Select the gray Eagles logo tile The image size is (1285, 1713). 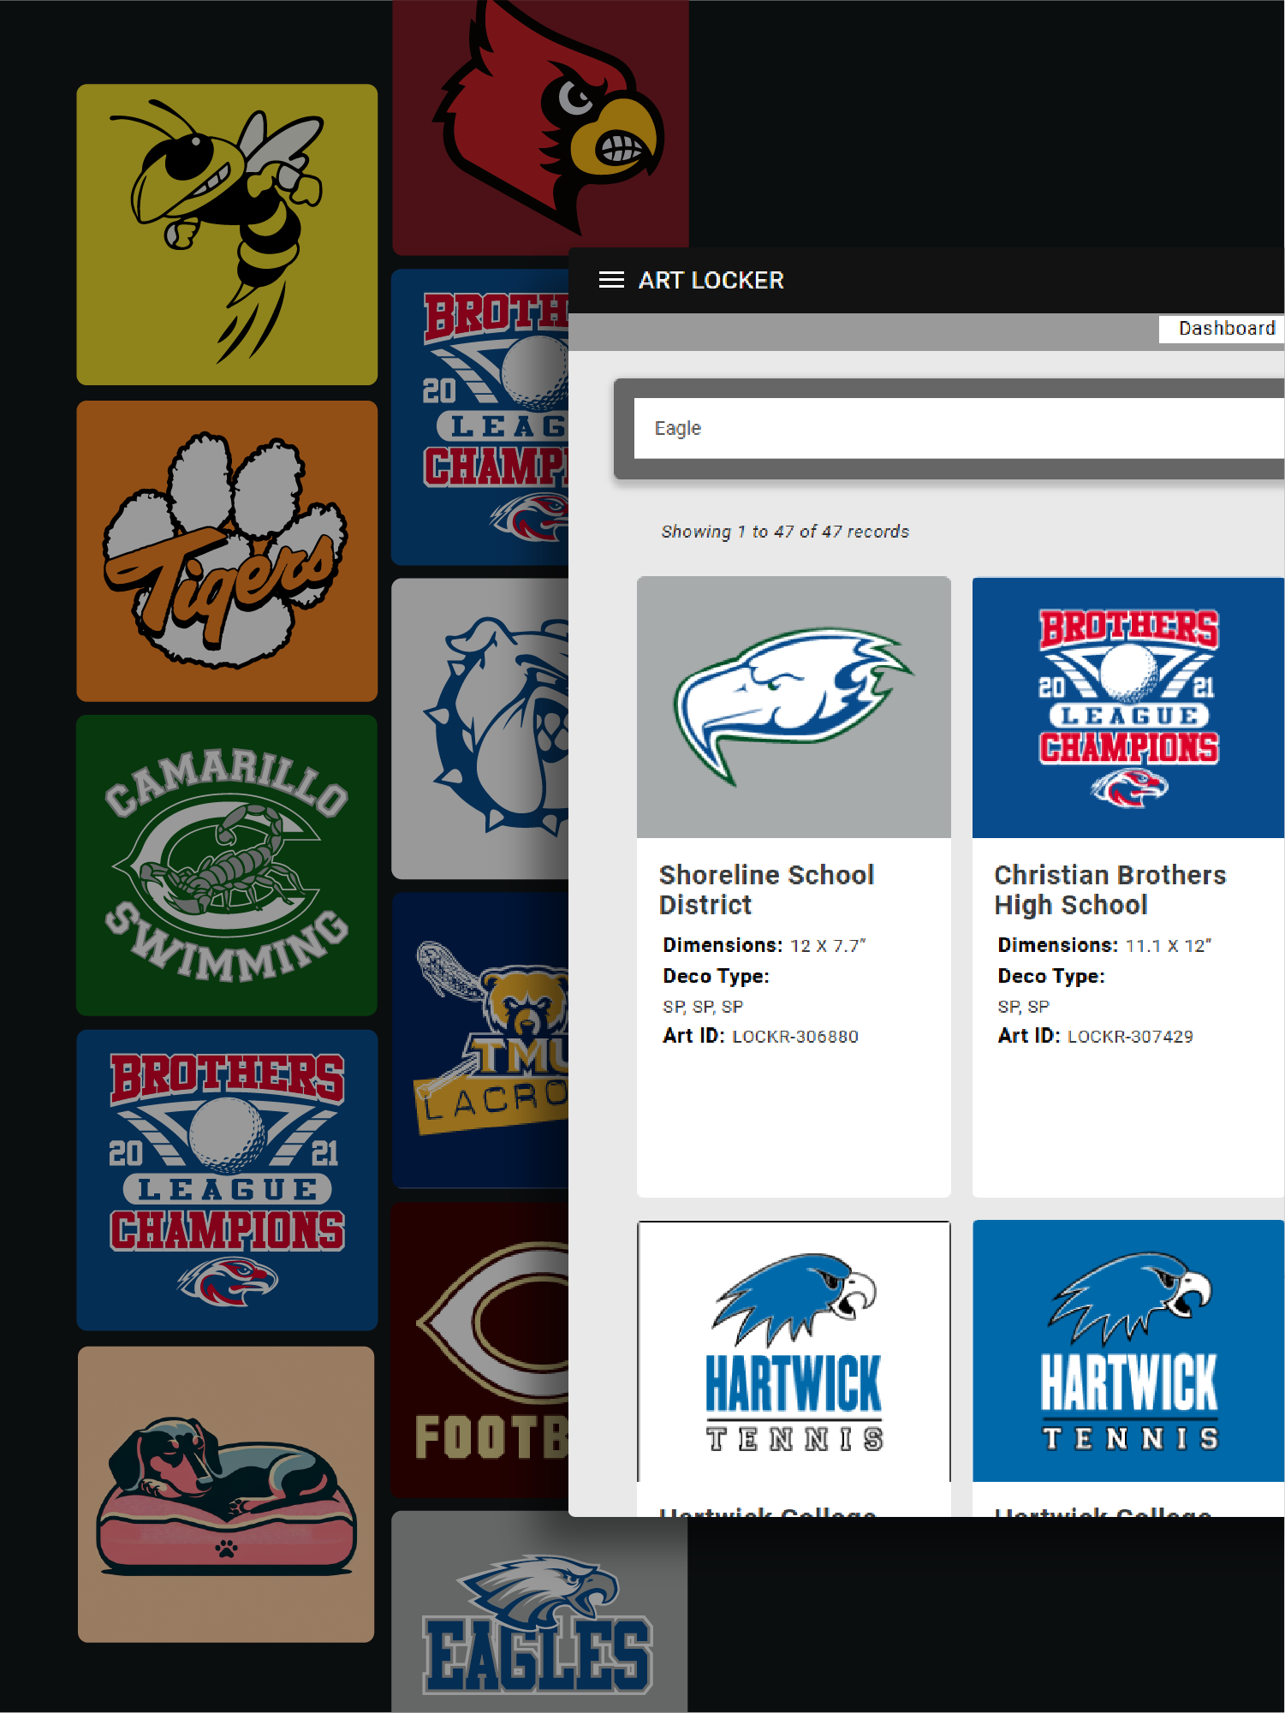pos(539,1612)
